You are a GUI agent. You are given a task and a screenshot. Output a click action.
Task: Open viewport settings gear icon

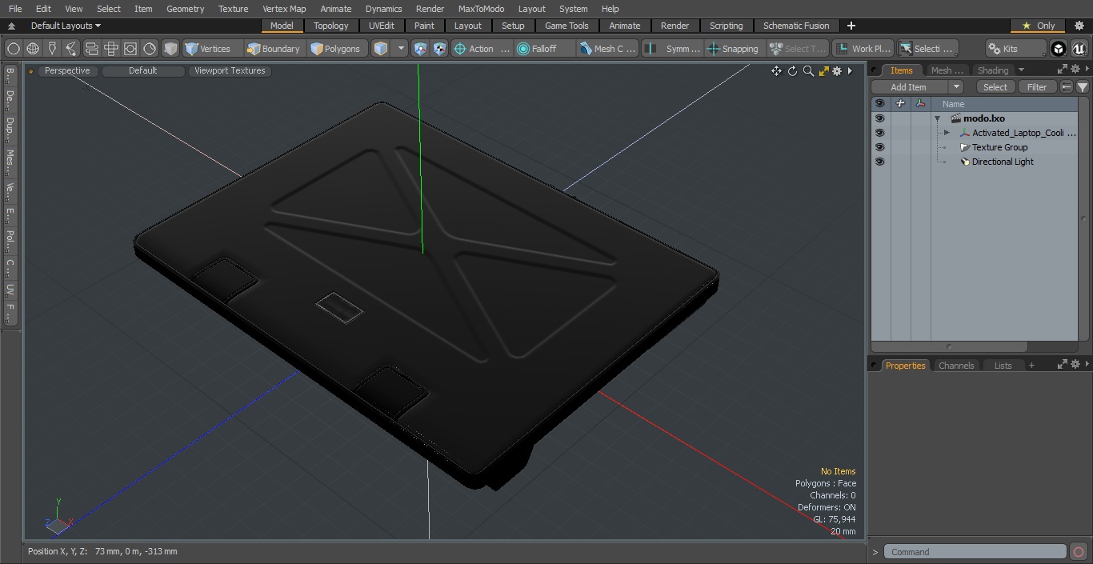837,71
